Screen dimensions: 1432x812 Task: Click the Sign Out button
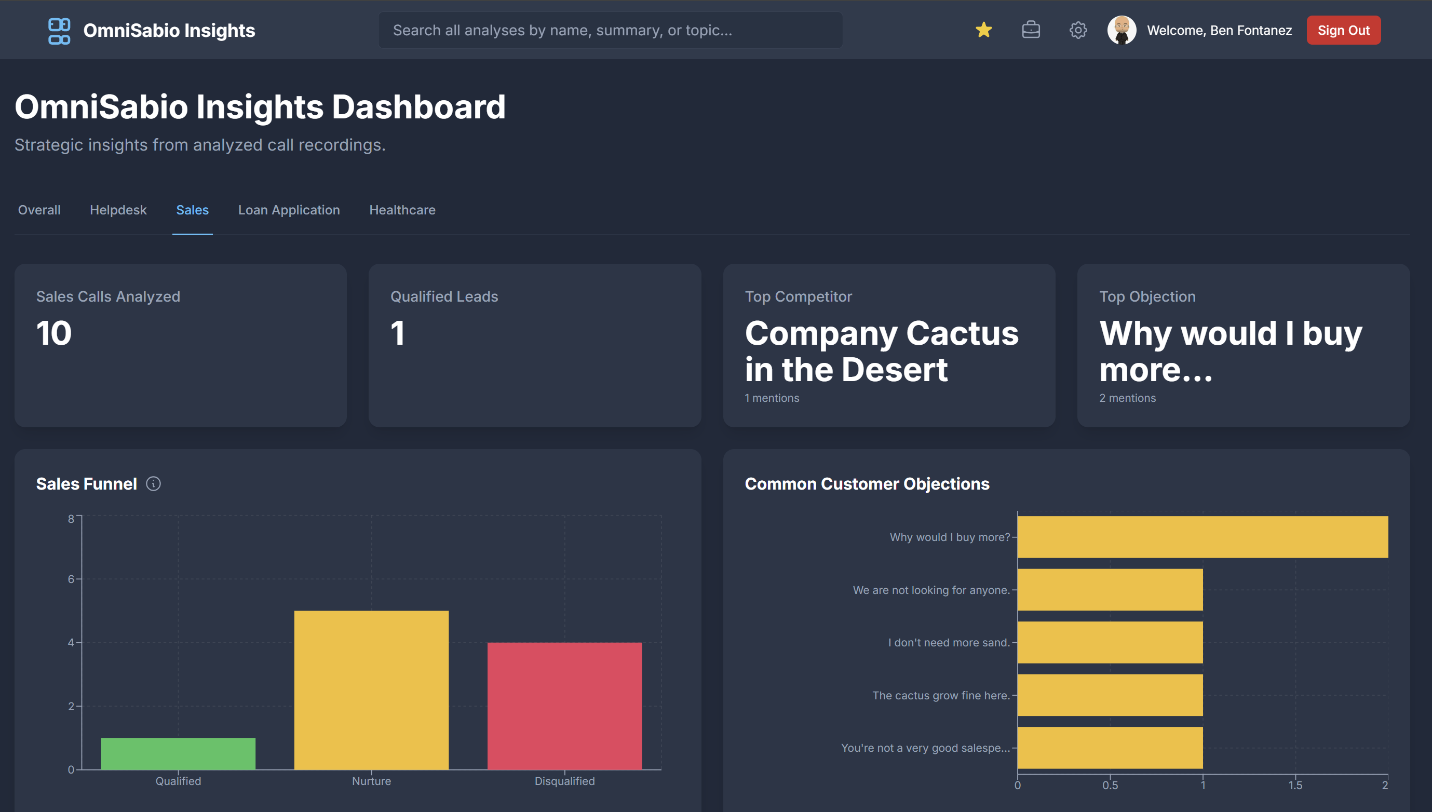click(1343, 30)
